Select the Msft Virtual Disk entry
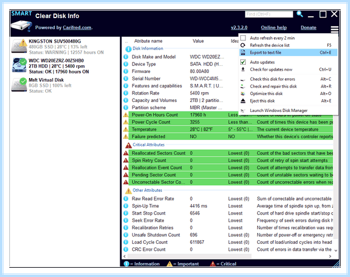The image size is (350, 277). coord(65,85)
